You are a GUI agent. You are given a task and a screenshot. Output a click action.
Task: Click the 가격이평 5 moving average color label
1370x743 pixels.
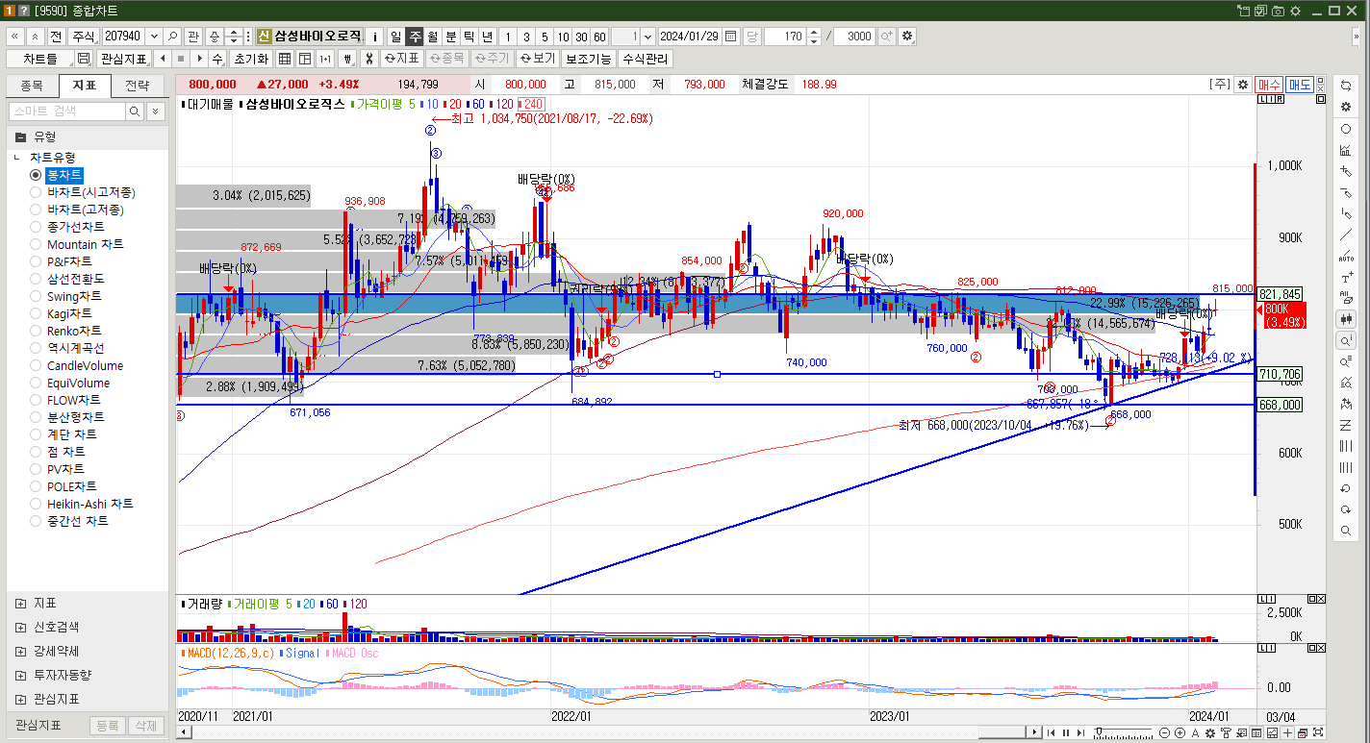(x=386, y=104)
